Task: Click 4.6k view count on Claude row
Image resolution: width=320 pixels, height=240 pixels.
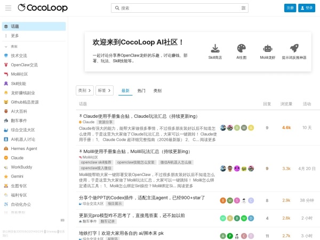Action: [x=286, y=128]
